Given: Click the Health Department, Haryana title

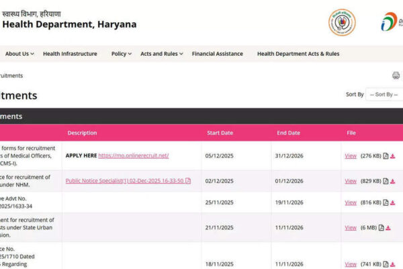Looking at the screenshot, I should point(69,24).
